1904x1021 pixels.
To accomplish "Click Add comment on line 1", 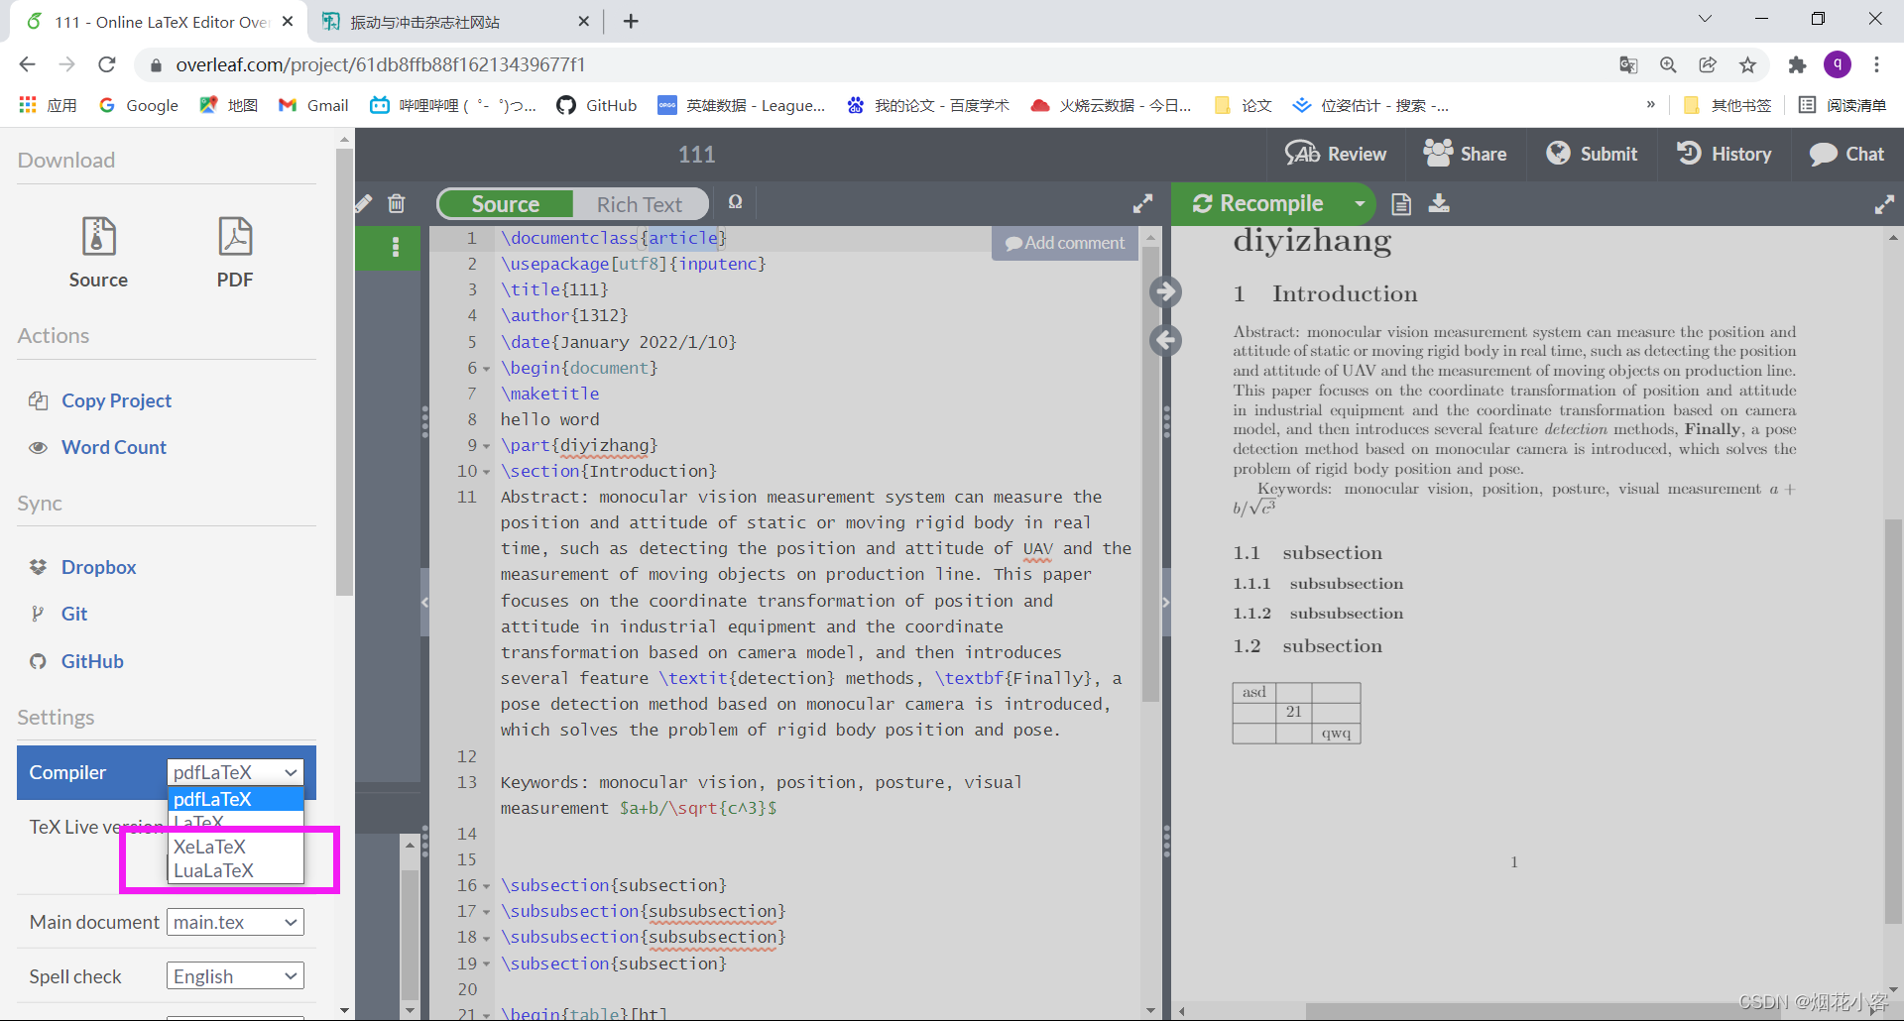I will 1064,243.
